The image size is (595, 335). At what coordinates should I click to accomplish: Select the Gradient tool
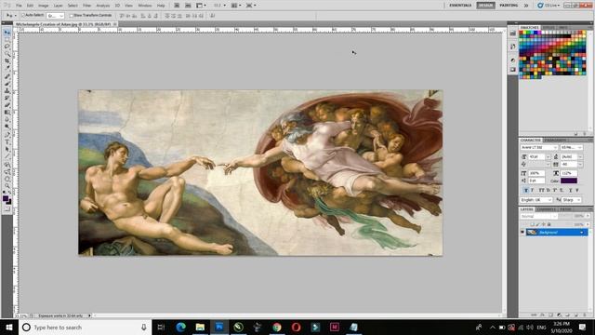click(x=7, y=113)
